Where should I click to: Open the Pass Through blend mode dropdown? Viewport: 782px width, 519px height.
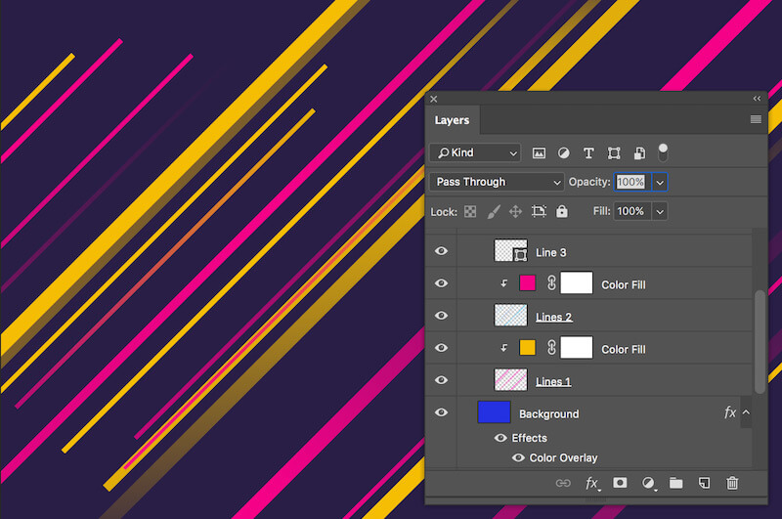tap(497, 182)
